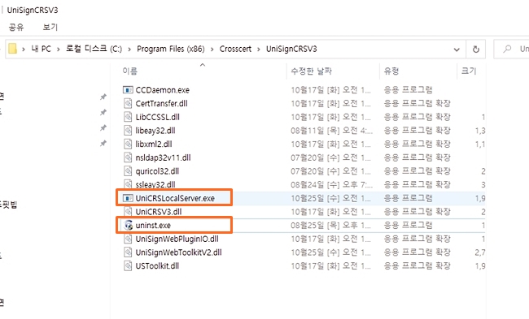Expand the chevron after Program Files (x86)
Image resolution: width=529 pixels, height=319 pixels.
[212, 50]
